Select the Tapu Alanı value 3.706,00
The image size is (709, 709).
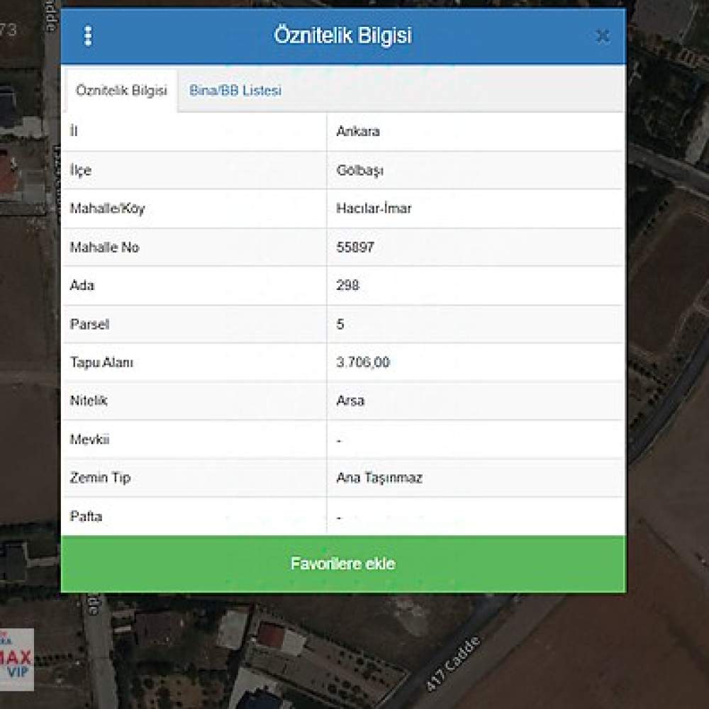click(362, 362)
